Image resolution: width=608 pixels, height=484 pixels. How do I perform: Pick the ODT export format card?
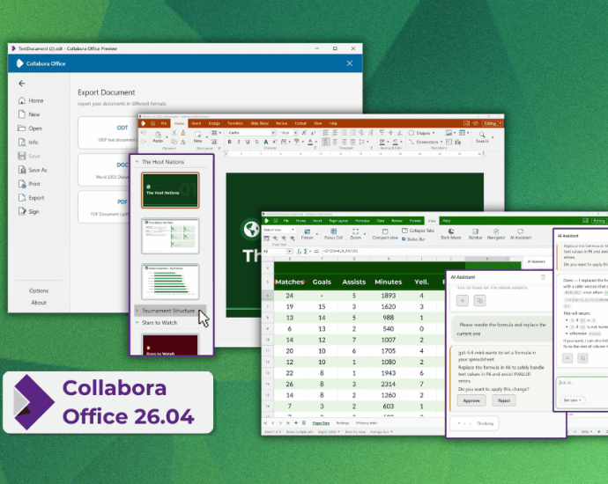(x=108, y=133)
